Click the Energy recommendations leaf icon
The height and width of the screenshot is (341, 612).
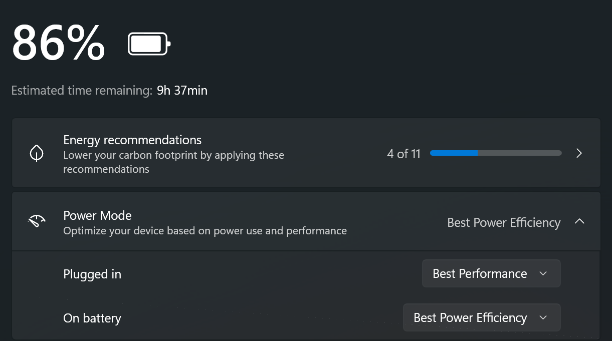click(37, 153)
